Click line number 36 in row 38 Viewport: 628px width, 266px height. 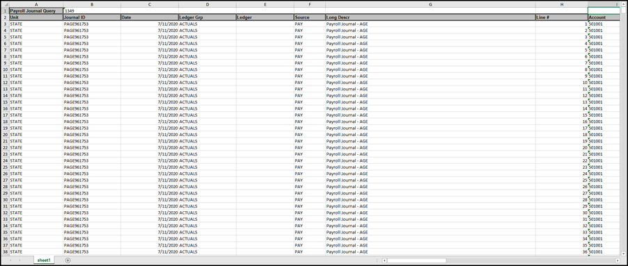click(562, 251)
